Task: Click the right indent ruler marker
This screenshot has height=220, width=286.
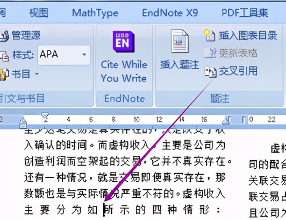Action: tap(226, 121)
